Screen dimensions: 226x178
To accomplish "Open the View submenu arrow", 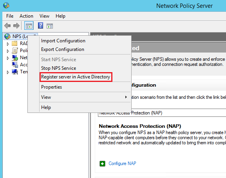I will tap(126, 97).
